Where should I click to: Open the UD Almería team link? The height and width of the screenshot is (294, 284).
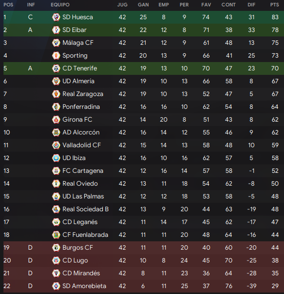click(78, 81)
